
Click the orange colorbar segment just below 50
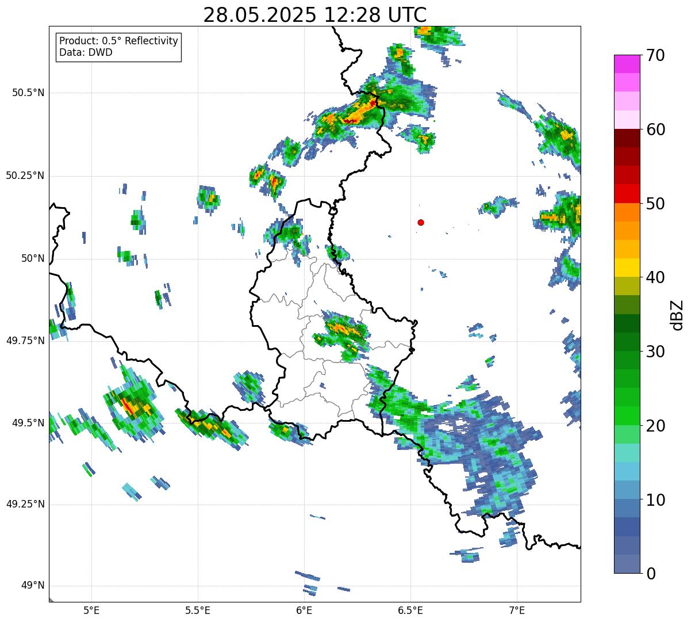point(627,212)
